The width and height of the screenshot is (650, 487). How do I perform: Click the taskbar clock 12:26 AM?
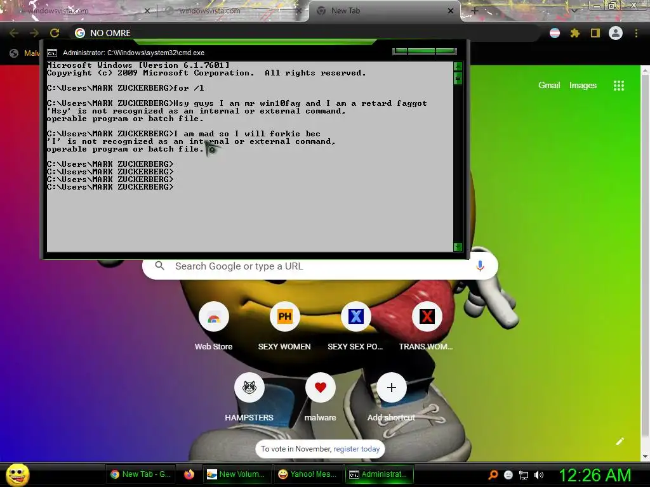click(x=595, y=475)
